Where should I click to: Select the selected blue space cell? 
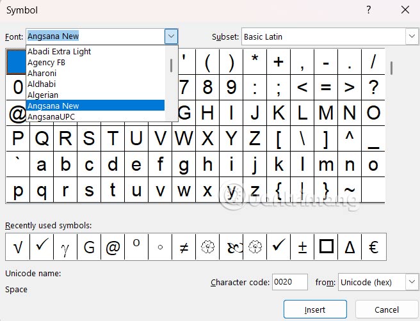coord(16,61)
